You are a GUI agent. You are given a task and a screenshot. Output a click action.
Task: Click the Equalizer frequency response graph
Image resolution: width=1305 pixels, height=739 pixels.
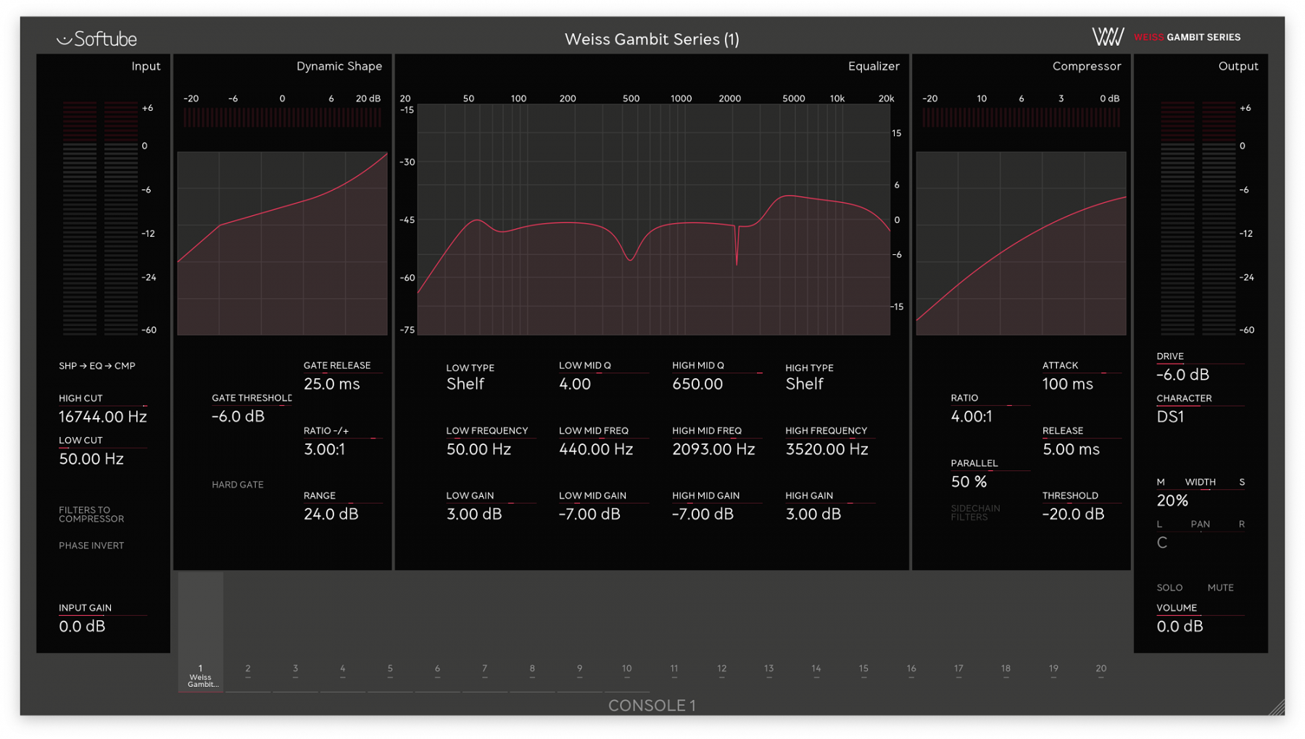click(653, 220)
